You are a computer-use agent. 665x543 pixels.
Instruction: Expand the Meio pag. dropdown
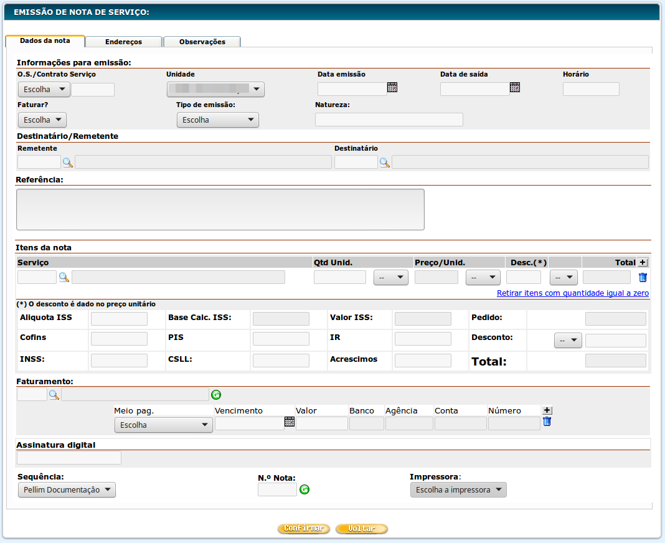(163, 425)
